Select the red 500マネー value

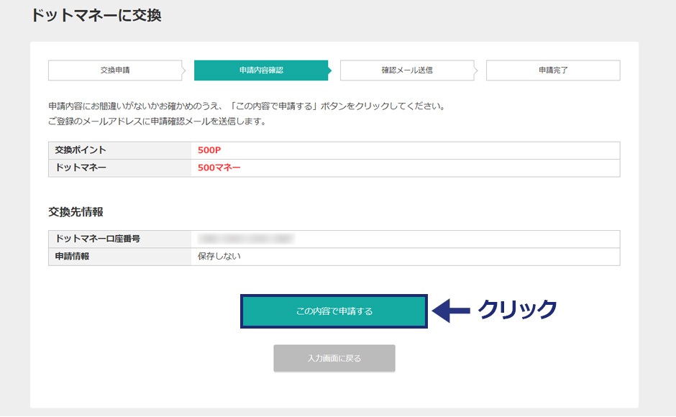(219, 168)
